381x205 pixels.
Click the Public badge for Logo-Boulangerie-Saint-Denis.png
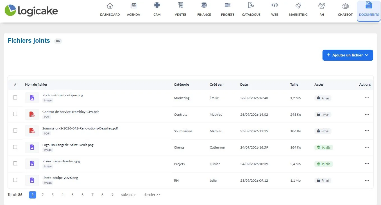pyautogui.click(x=324, y=147)
